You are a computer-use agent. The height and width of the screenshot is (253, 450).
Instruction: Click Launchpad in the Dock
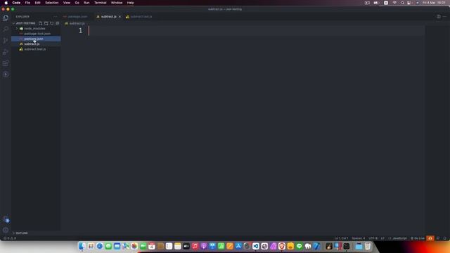pyautogui.click(x=91, y=246)
